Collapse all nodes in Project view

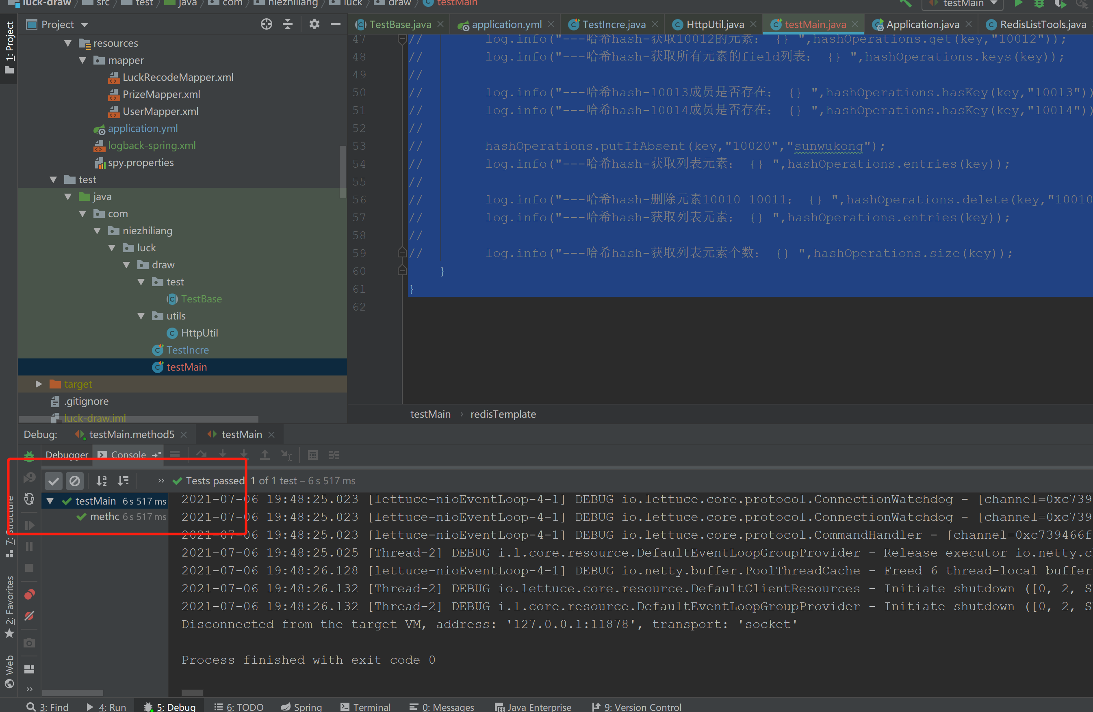288,24
